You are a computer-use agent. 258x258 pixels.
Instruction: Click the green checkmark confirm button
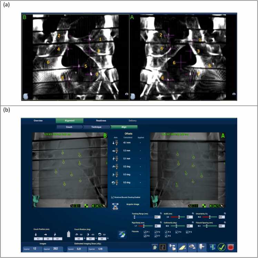(x=221, y=247)
